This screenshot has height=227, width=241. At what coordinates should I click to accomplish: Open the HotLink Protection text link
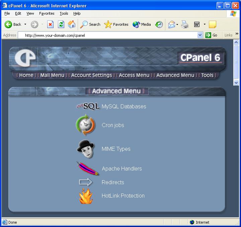[123, 196]
